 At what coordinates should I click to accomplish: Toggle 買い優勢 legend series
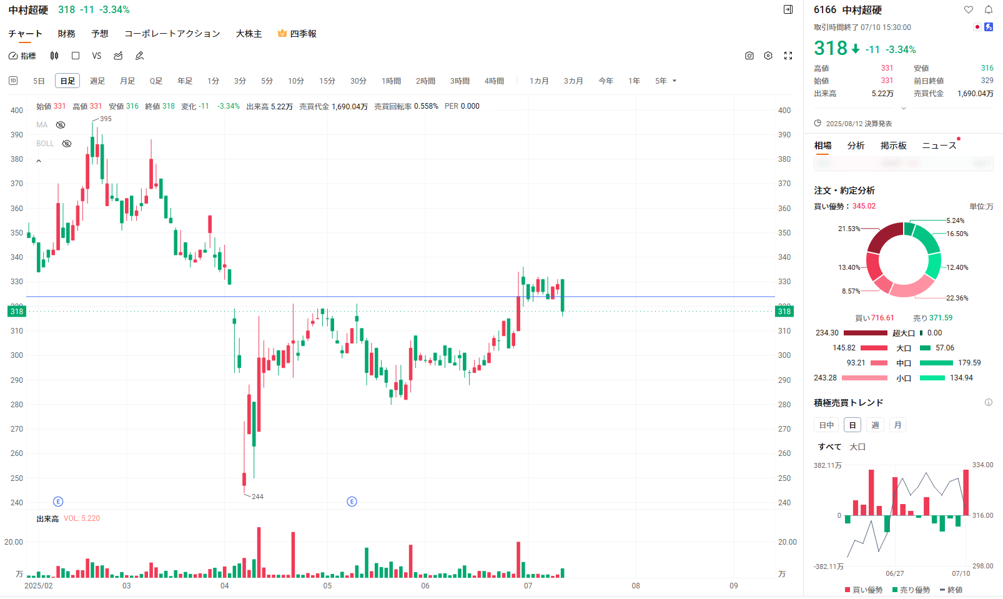point(864,590)
